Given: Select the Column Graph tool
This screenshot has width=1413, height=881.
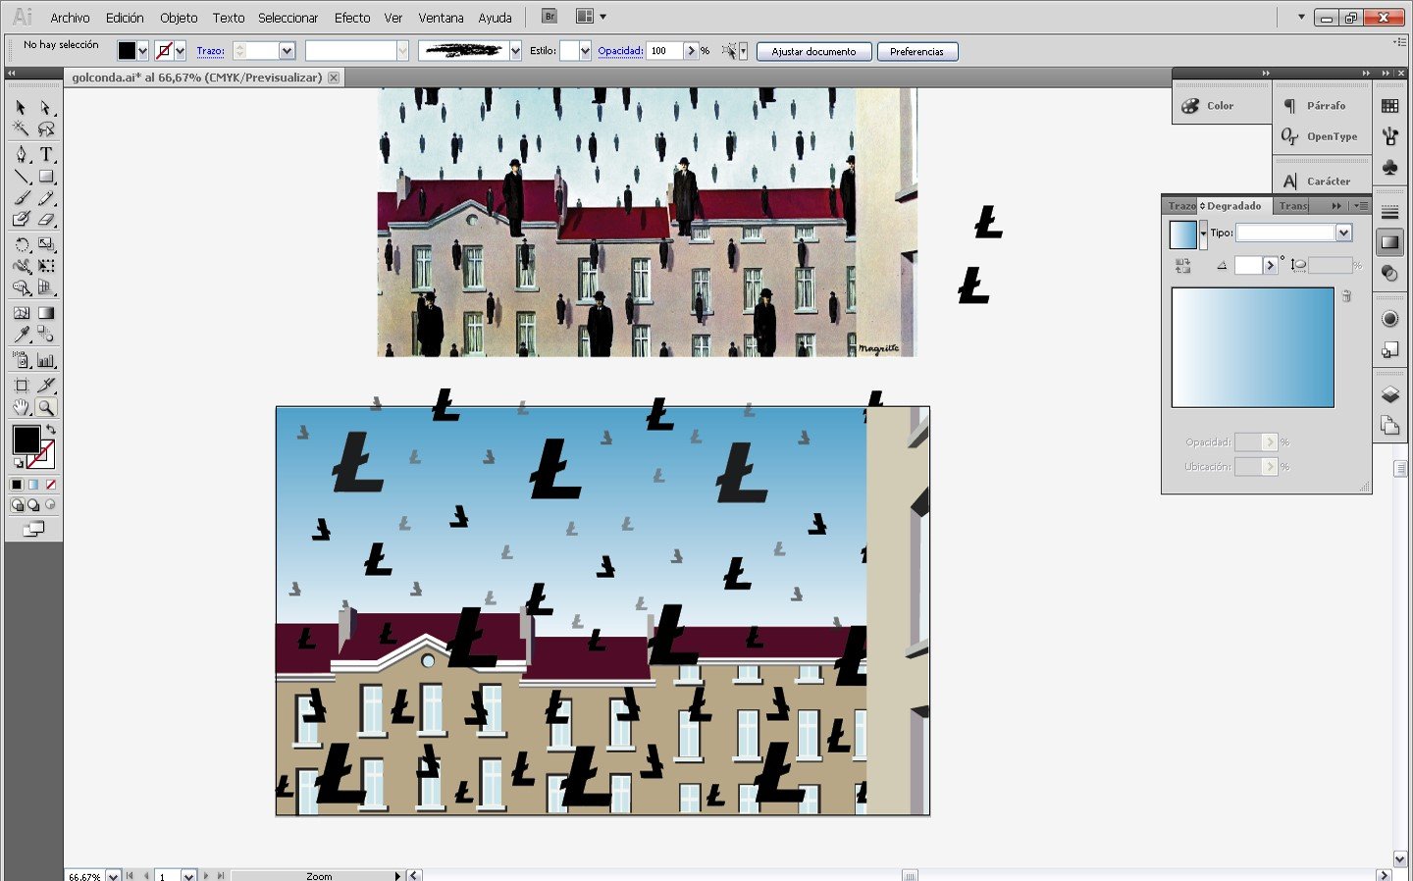Looking at the screenshot, I should tap(46, 360).
